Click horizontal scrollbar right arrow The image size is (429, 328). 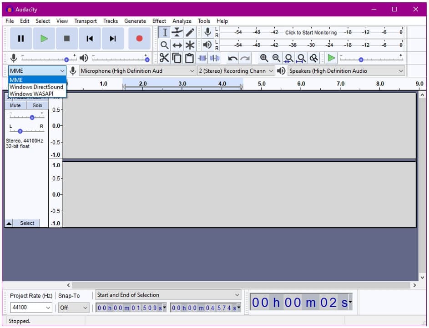pos(415,285)
